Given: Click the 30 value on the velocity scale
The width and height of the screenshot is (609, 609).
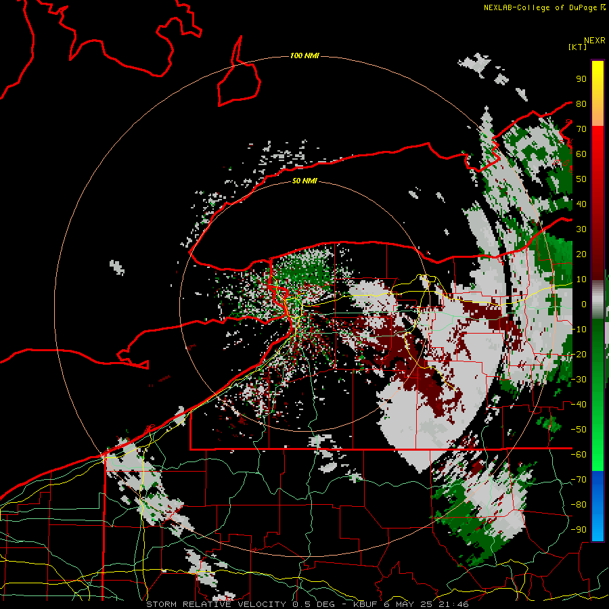Looking at the screenshot, I should click(x=581, y=229).
